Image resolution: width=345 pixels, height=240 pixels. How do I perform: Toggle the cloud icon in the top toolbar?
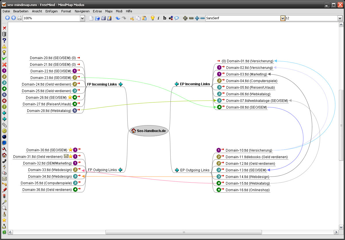point(177,18)
